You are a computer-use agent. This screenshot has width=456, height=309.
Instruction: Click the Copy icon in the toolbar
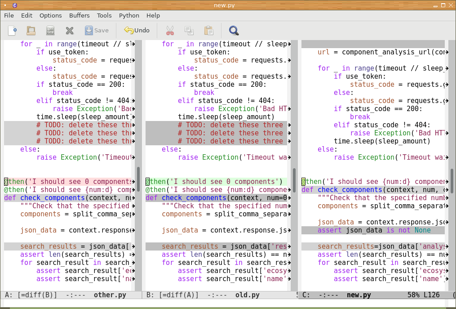point(189,31)
